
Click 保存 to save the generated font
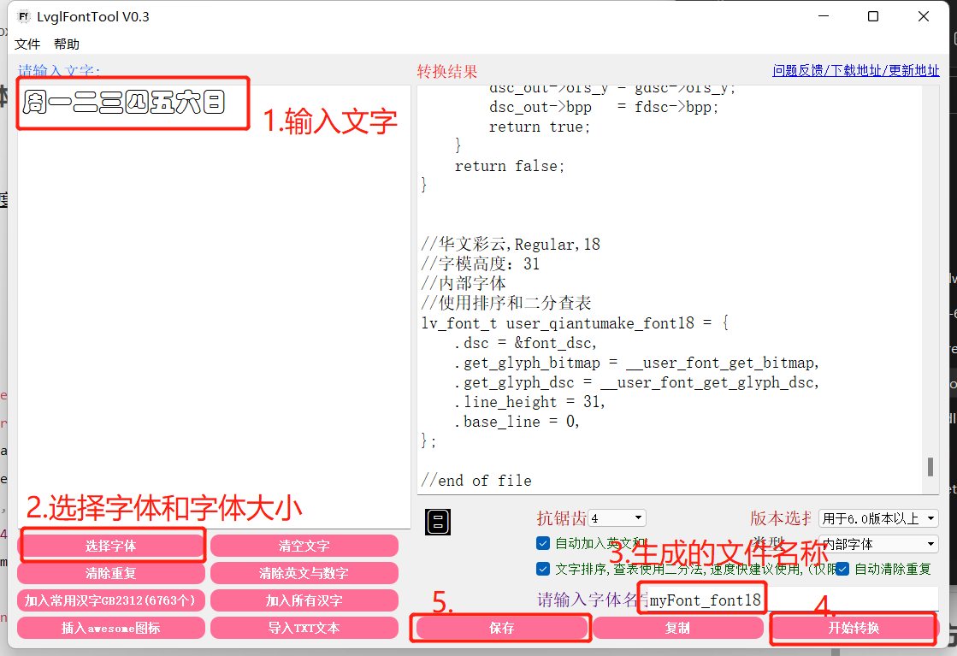pos(500,627)
